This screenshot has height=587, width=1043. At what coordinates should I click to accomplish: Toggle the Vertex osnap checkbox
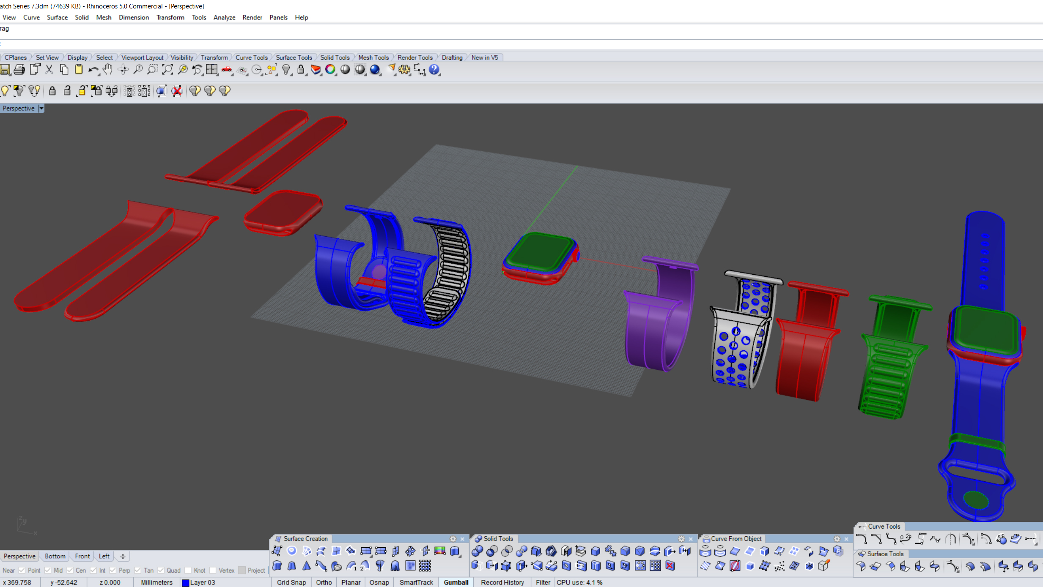click(x=213, y=571)
